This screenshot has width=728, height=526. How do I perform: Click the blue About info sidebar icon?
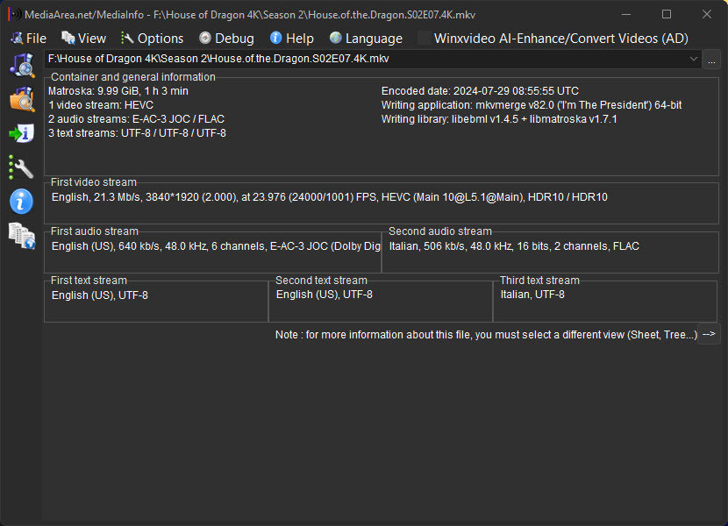(21, 202)
